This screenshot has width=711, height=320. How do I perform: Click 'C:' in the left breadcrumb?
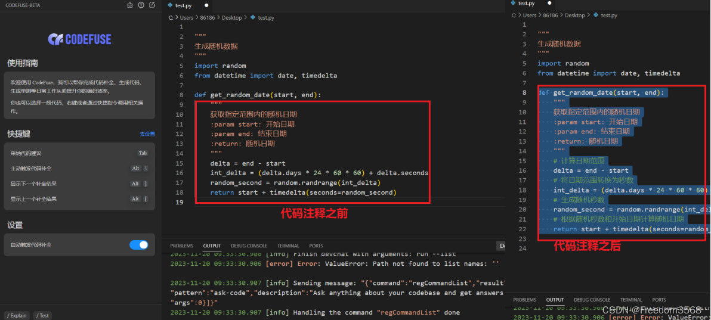171,18
